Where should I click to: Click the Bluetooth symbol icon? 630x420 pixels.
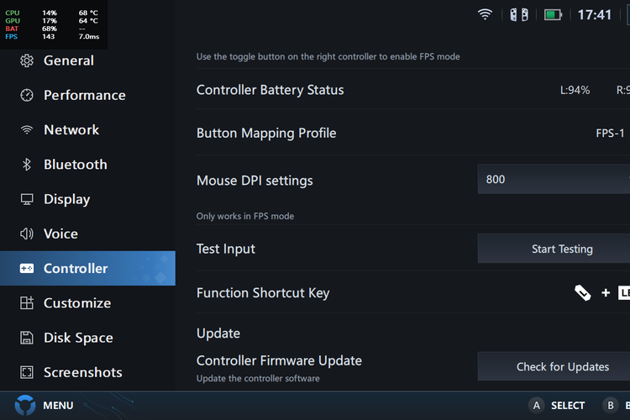(27, 165)
